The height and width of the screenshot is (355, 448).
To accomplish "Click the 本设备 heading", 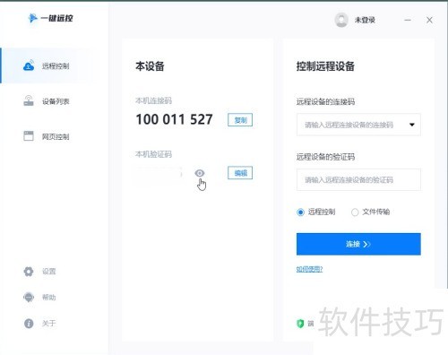I will click(150, 66).
